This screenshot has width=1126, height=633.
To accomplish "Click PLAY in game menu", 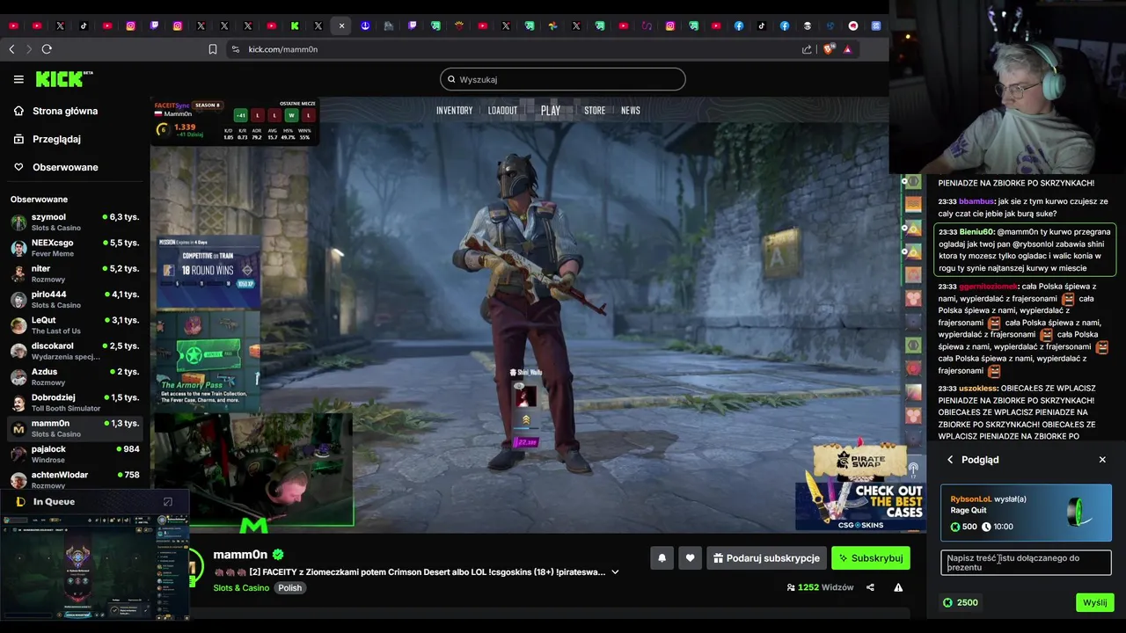I will (551, 111).
